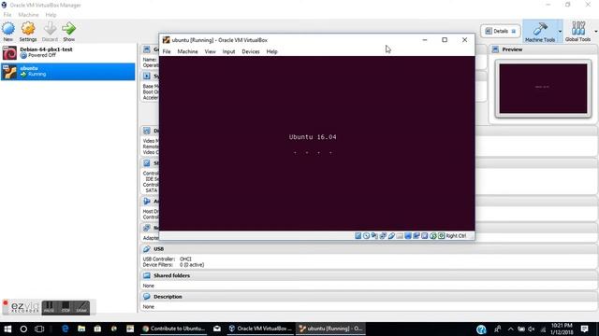
Task: Click the USB status icon in VM status bar
Action: click(391, 236)
